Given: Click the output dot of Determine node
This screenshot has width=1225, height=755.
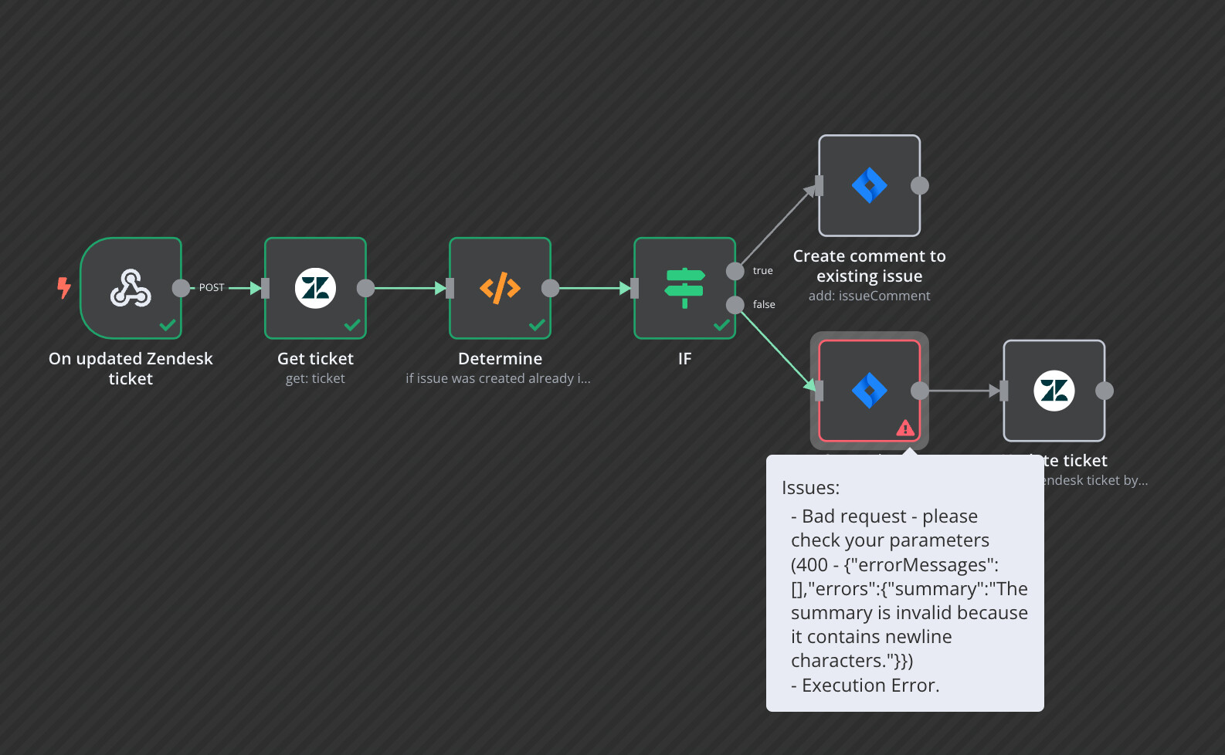Looking at the screenshot, I should pyautogui.click(x=550, y=288).
